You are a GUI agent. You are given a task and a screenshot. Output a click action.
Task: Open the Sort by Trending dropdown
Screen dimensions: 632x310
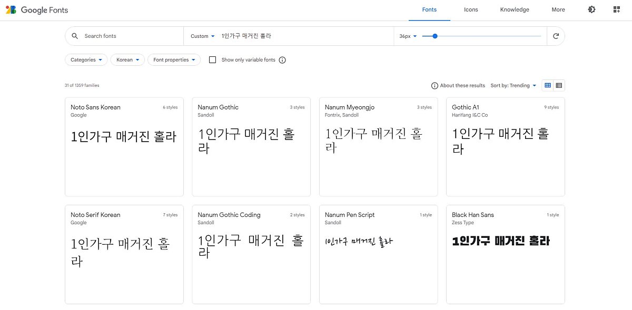[513, 86]
